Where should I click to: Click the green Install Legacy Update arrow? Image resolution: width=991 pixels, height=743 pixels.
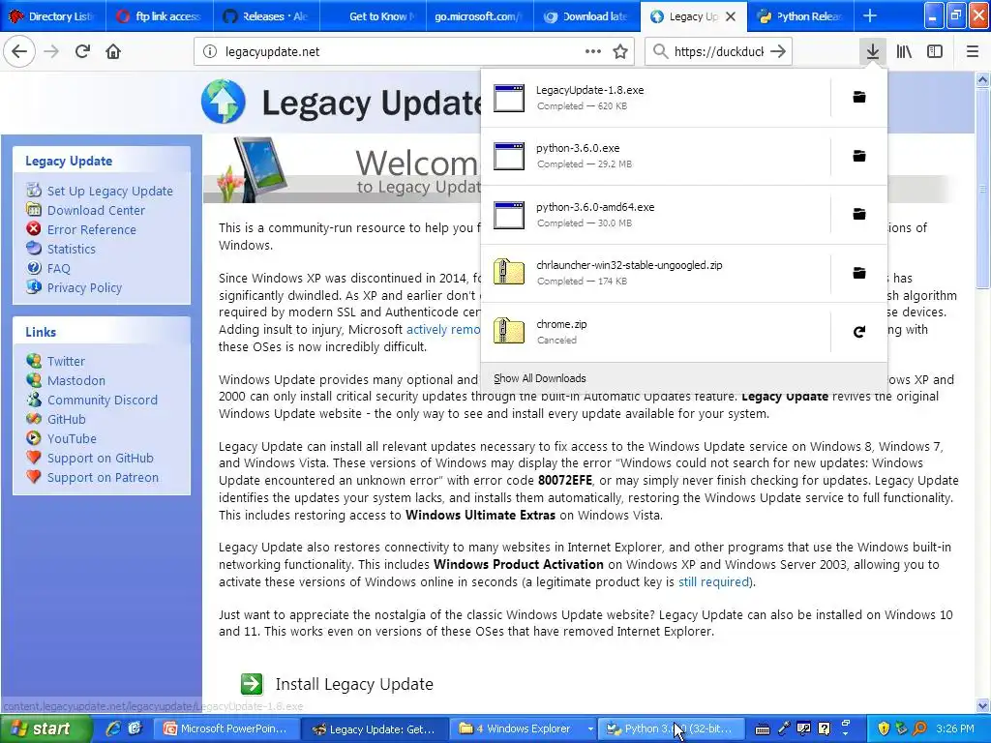coord(252,684)
